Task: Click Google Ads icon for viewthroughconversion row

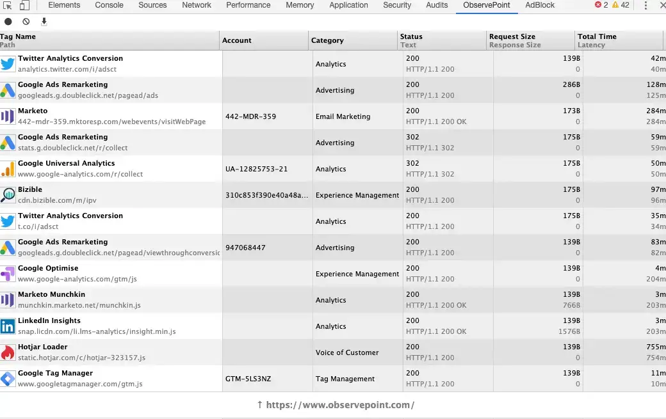Action: click(x=8, y=248)
